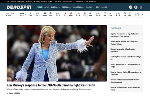Open author Carron J. Phillips page
Screen dimensions: 150x100
click(x=14, y=93)
